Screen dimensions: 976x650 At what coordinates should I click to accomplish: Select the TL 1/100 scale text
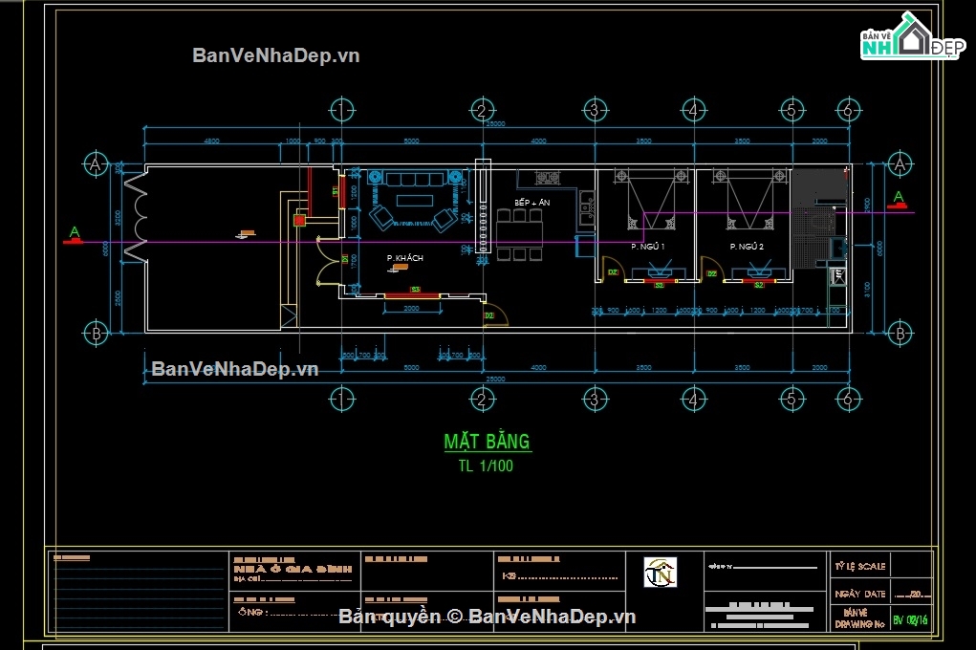tap(486, 466)
